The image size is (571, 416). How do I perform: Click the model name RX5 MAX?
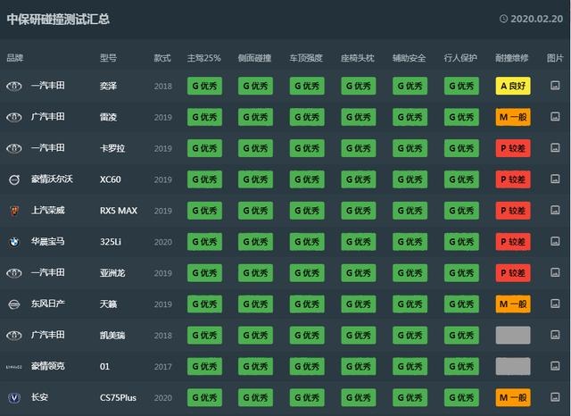[120, 211]
